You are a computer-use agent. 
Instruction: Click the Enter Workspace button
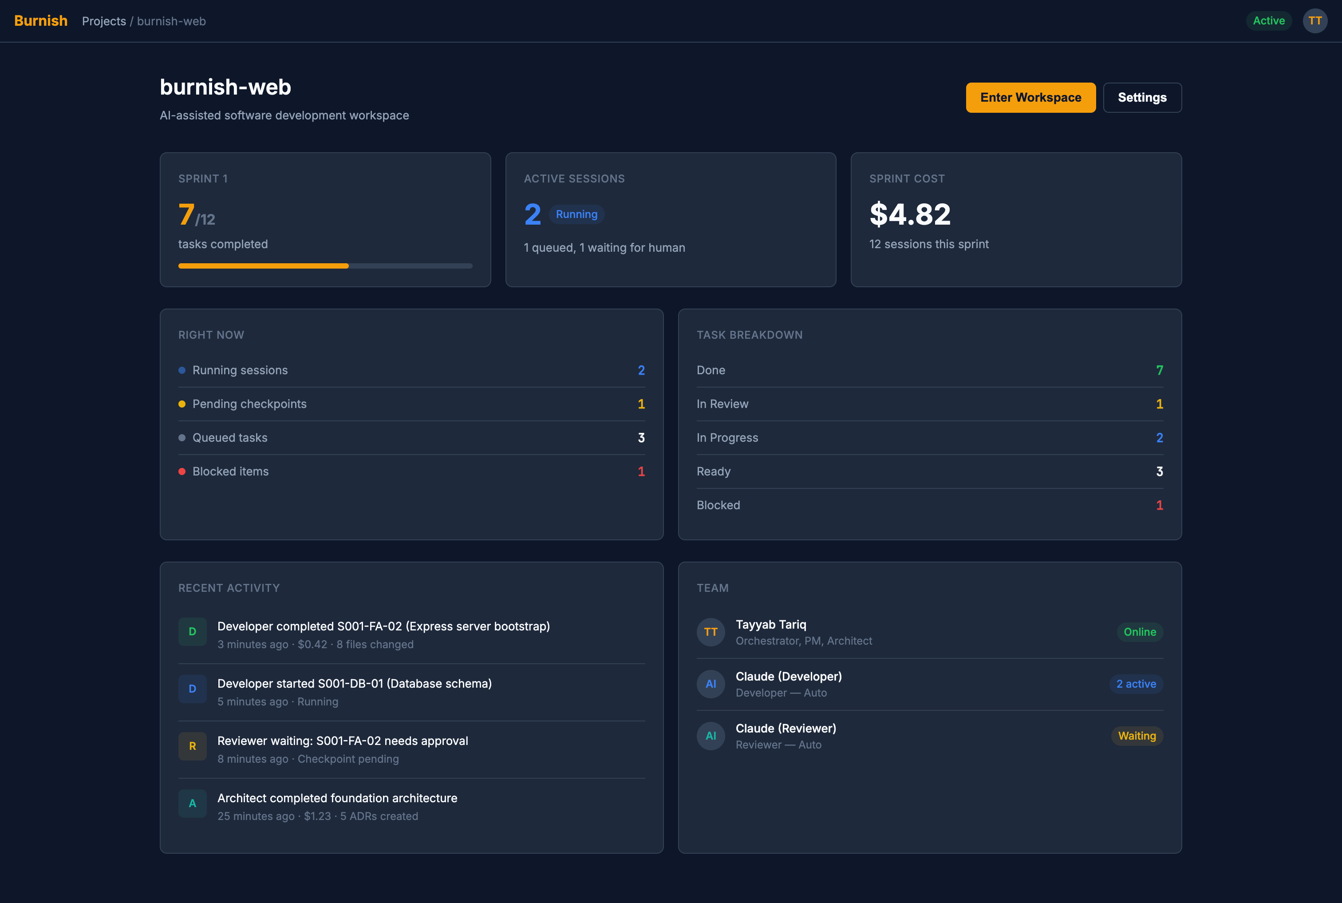1030,97
